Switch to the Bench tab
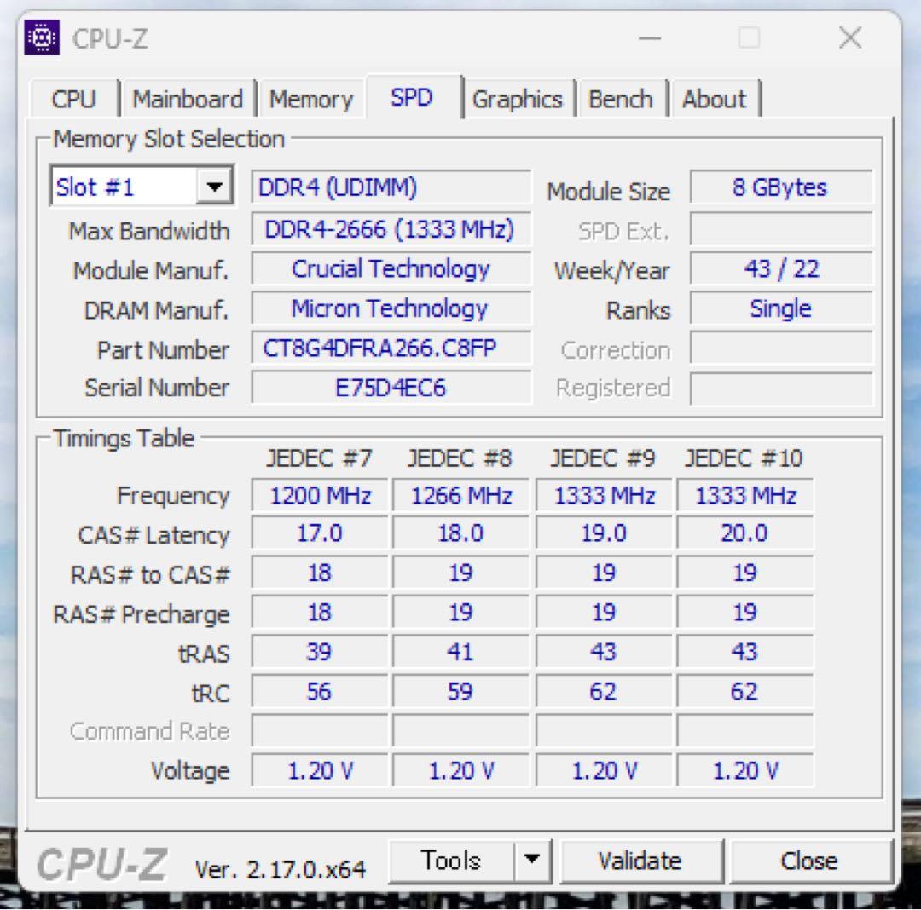This screenshot has width=921, height=910. click(620, 99)
